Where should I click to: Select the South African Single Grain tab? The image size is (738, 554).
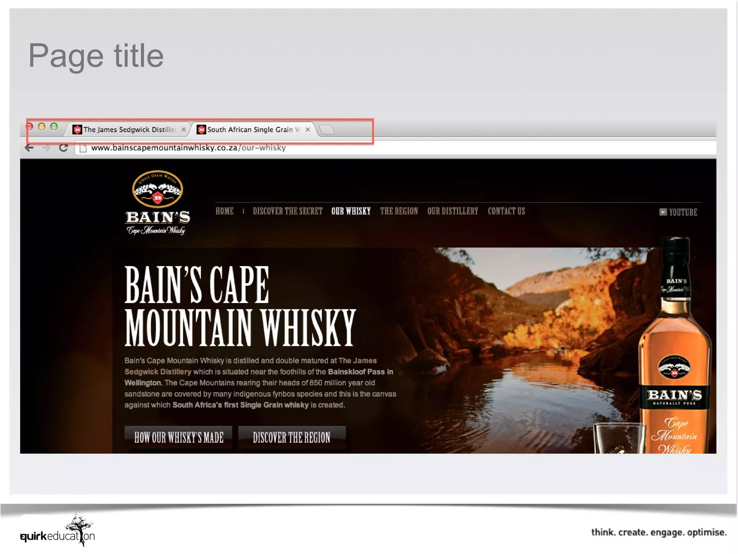point(249,129)
